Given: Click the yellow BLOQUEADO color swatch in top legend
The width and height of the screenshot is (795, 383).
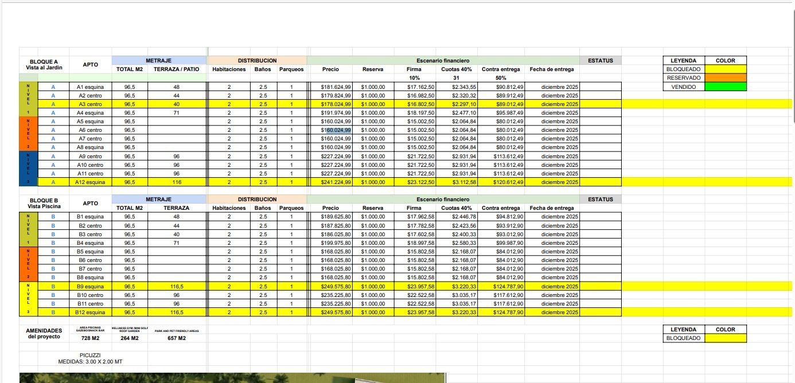Looking at the screenshot, I should 725,69.
